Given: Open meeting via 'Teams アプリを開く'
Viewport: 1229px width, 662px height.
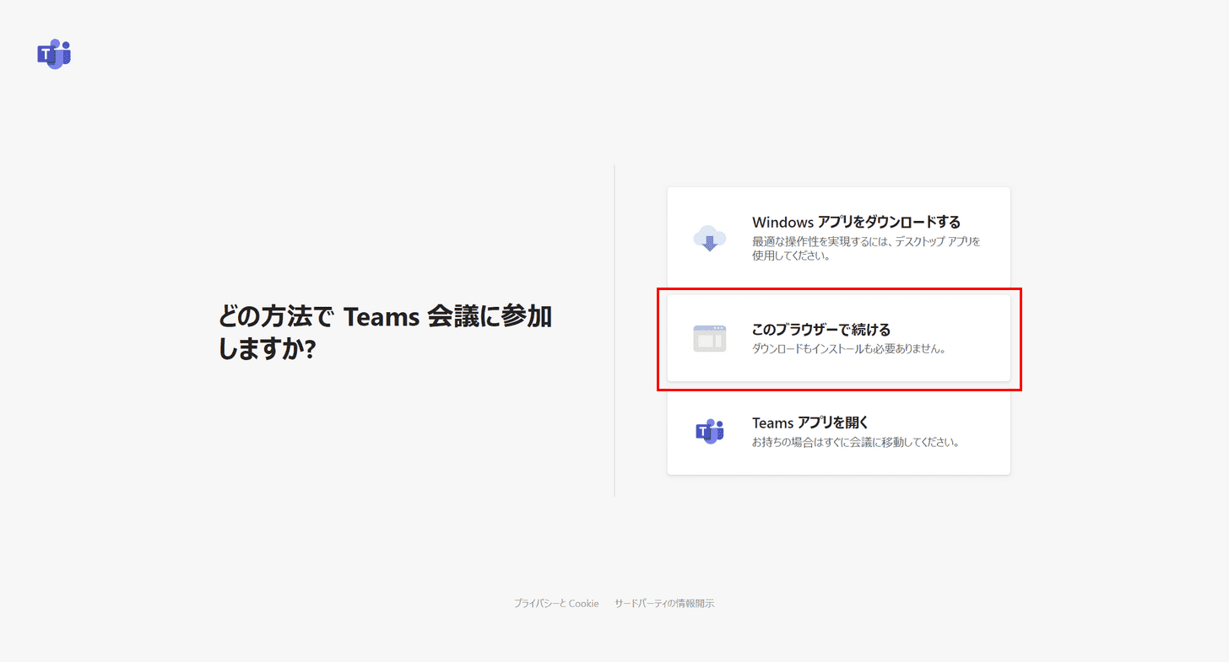Looking at the screenshot, I should point(838,432).
